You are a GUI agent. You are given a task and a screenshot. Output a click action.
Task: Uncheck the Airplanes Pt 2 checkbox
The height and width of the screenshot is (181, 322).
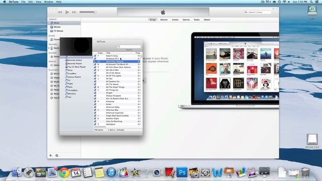[95, 59]
